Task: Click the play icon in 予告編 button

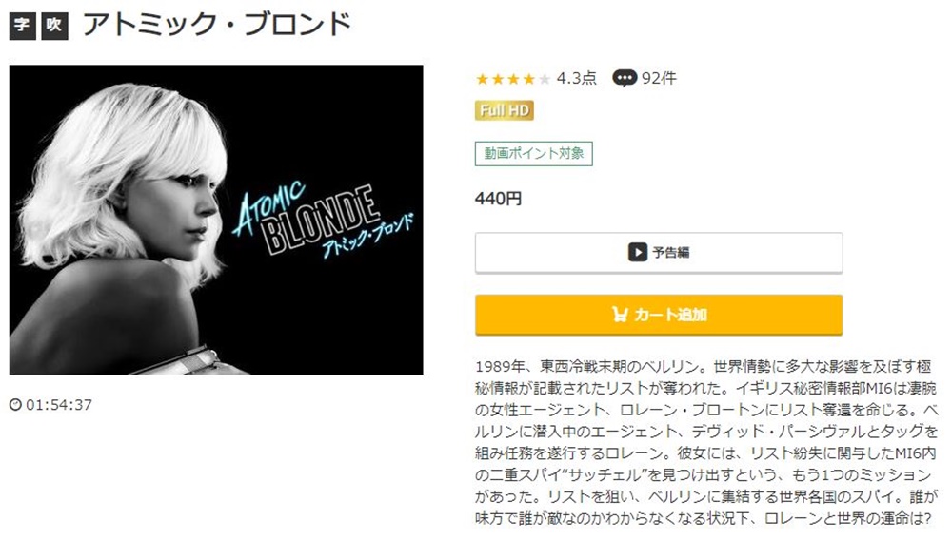Action: tap(637, 252)
